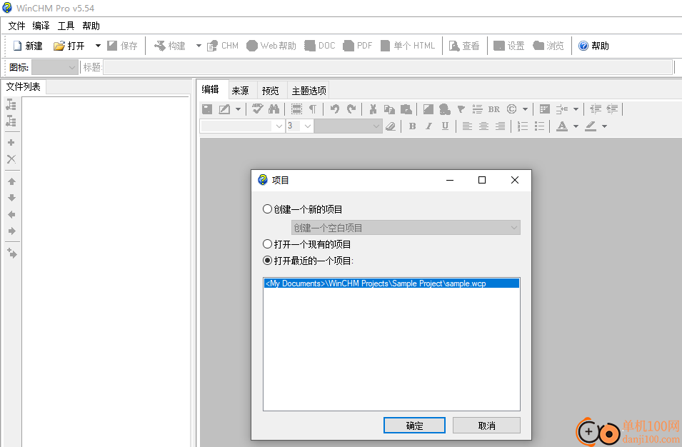682x447 pixels.
Task: Click the 浏览 (Browse) toolbar button
Action: tap(548, 46)
